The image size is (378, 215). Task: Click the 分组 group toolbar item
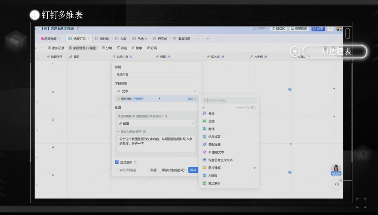pos(107,48)
